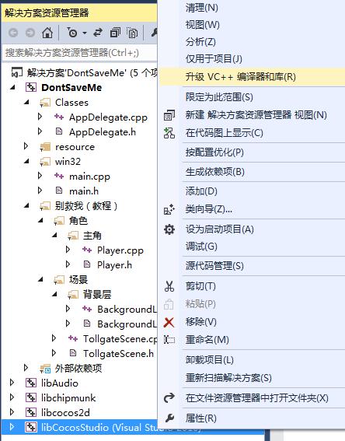Click the sync with active document icon
Image resolution: width=345 pixels, height=441 pixels.
(98, 33)
